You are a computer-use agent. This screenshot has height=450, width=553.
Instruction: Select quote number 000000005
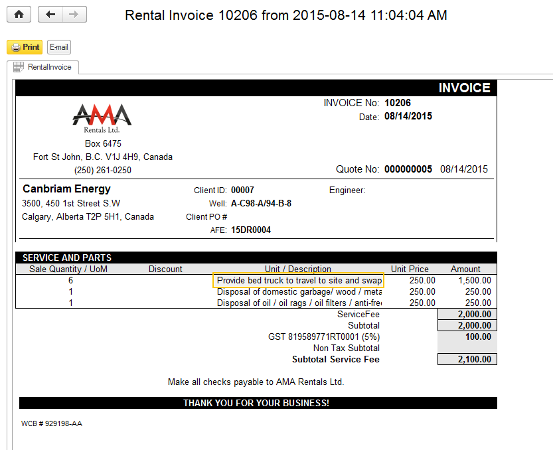408,169
